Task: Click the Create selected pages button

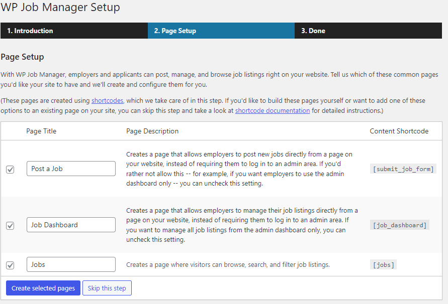Action: 43,288
